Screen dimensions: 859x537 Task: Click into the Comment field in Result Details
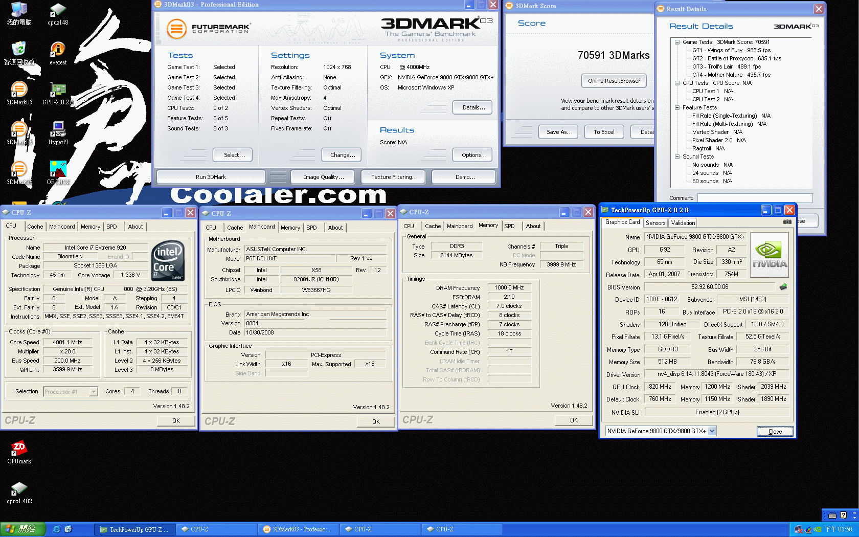755,198
